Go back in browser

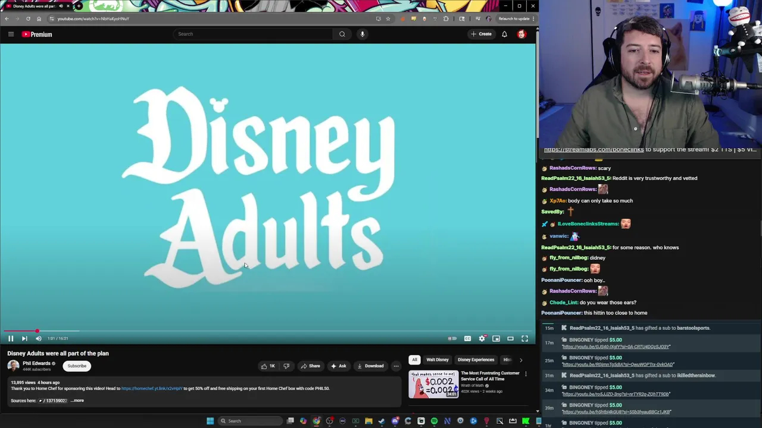[x=7, y=18]
